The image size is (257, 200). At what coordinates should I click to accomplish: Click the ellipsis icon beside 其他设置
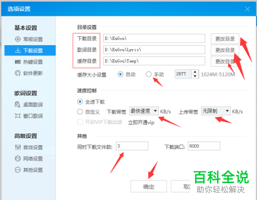tap(17, 170)
